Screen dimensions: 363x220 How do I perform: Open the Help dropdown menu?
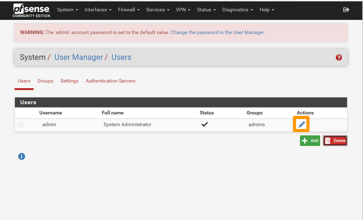267,10
